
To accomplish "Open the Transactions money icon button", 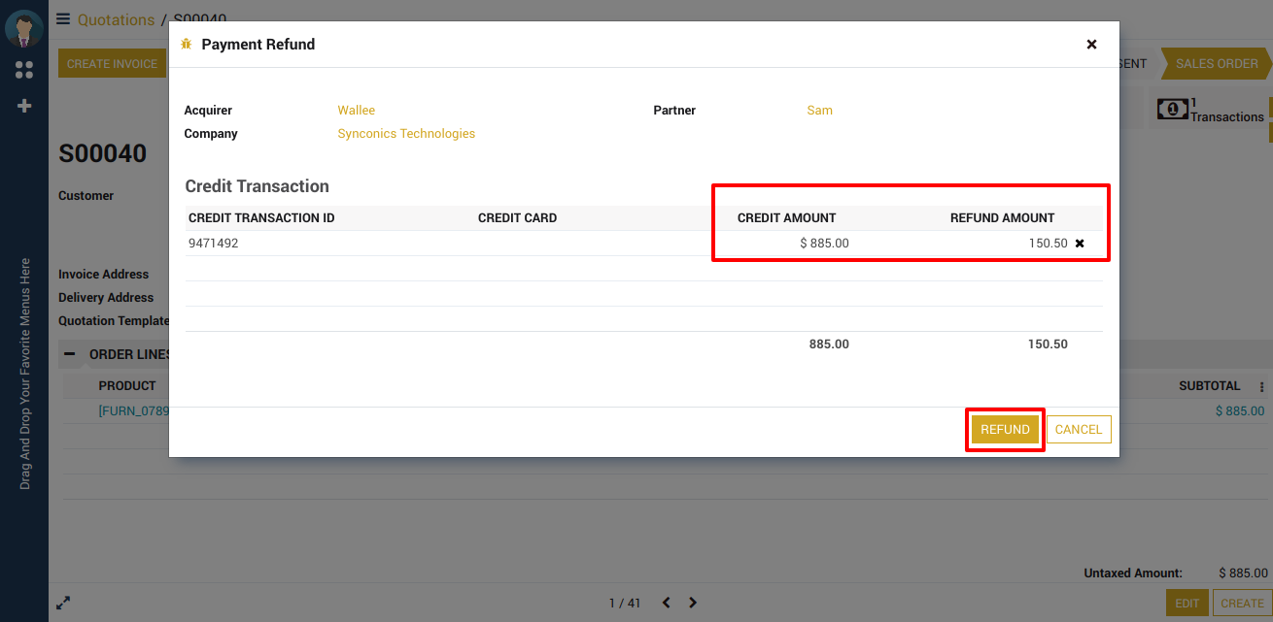I will (x=1172, y=110).
